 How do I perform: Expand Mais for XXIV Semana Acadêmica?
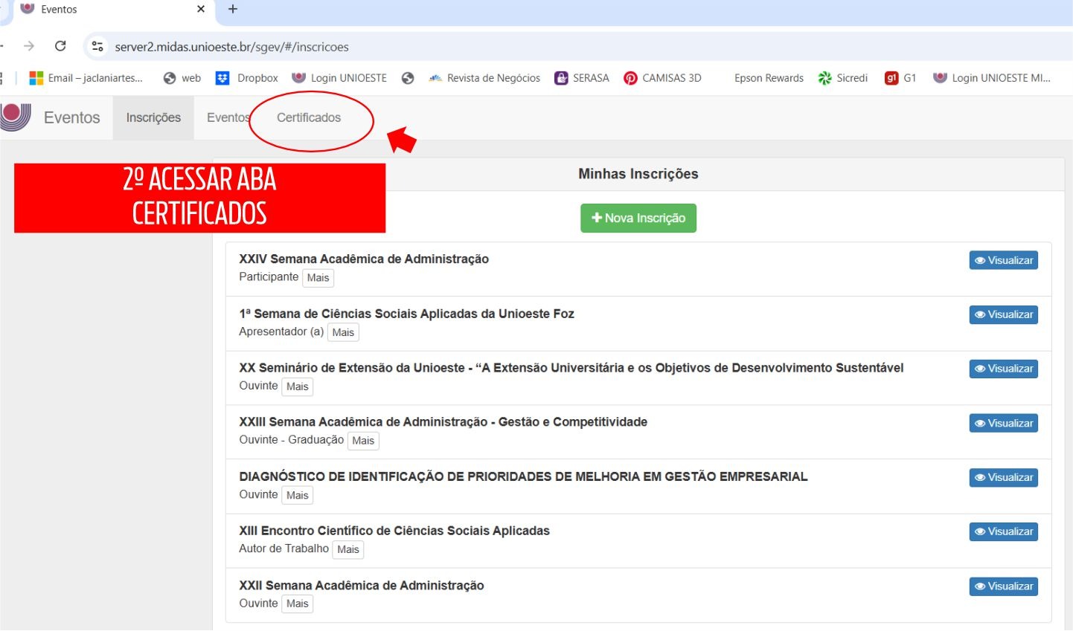pyautogui.click(x=318, y=278)
